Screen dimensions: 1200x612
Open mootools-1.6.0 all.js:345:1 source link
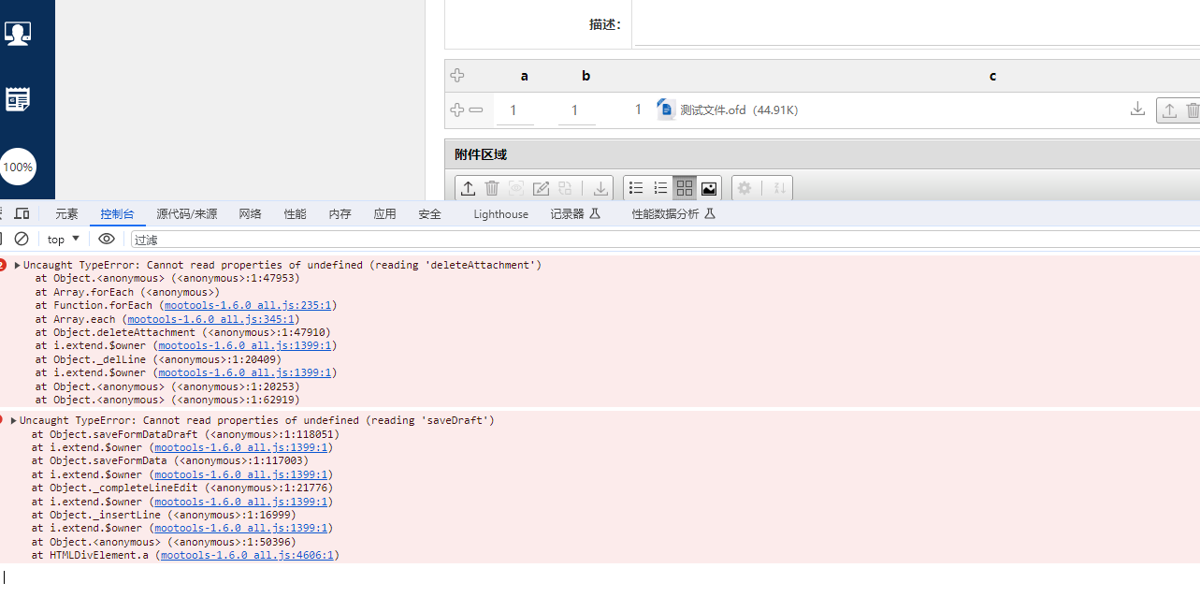(x=211, y=319)
